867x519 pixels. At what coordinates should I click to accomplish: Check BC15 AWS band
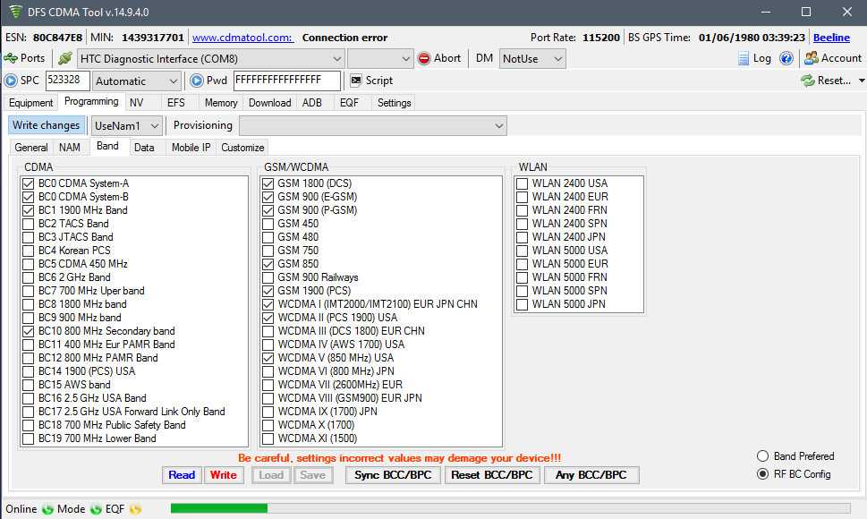click(29, 385)
